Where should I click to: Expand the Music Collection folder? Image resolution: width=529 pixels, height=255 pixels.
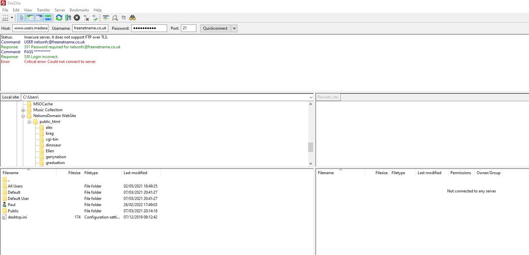23,110
